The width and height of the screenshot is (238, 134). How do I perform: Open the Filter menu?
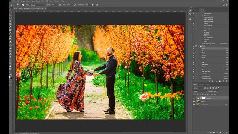click(x=43, y=1)
